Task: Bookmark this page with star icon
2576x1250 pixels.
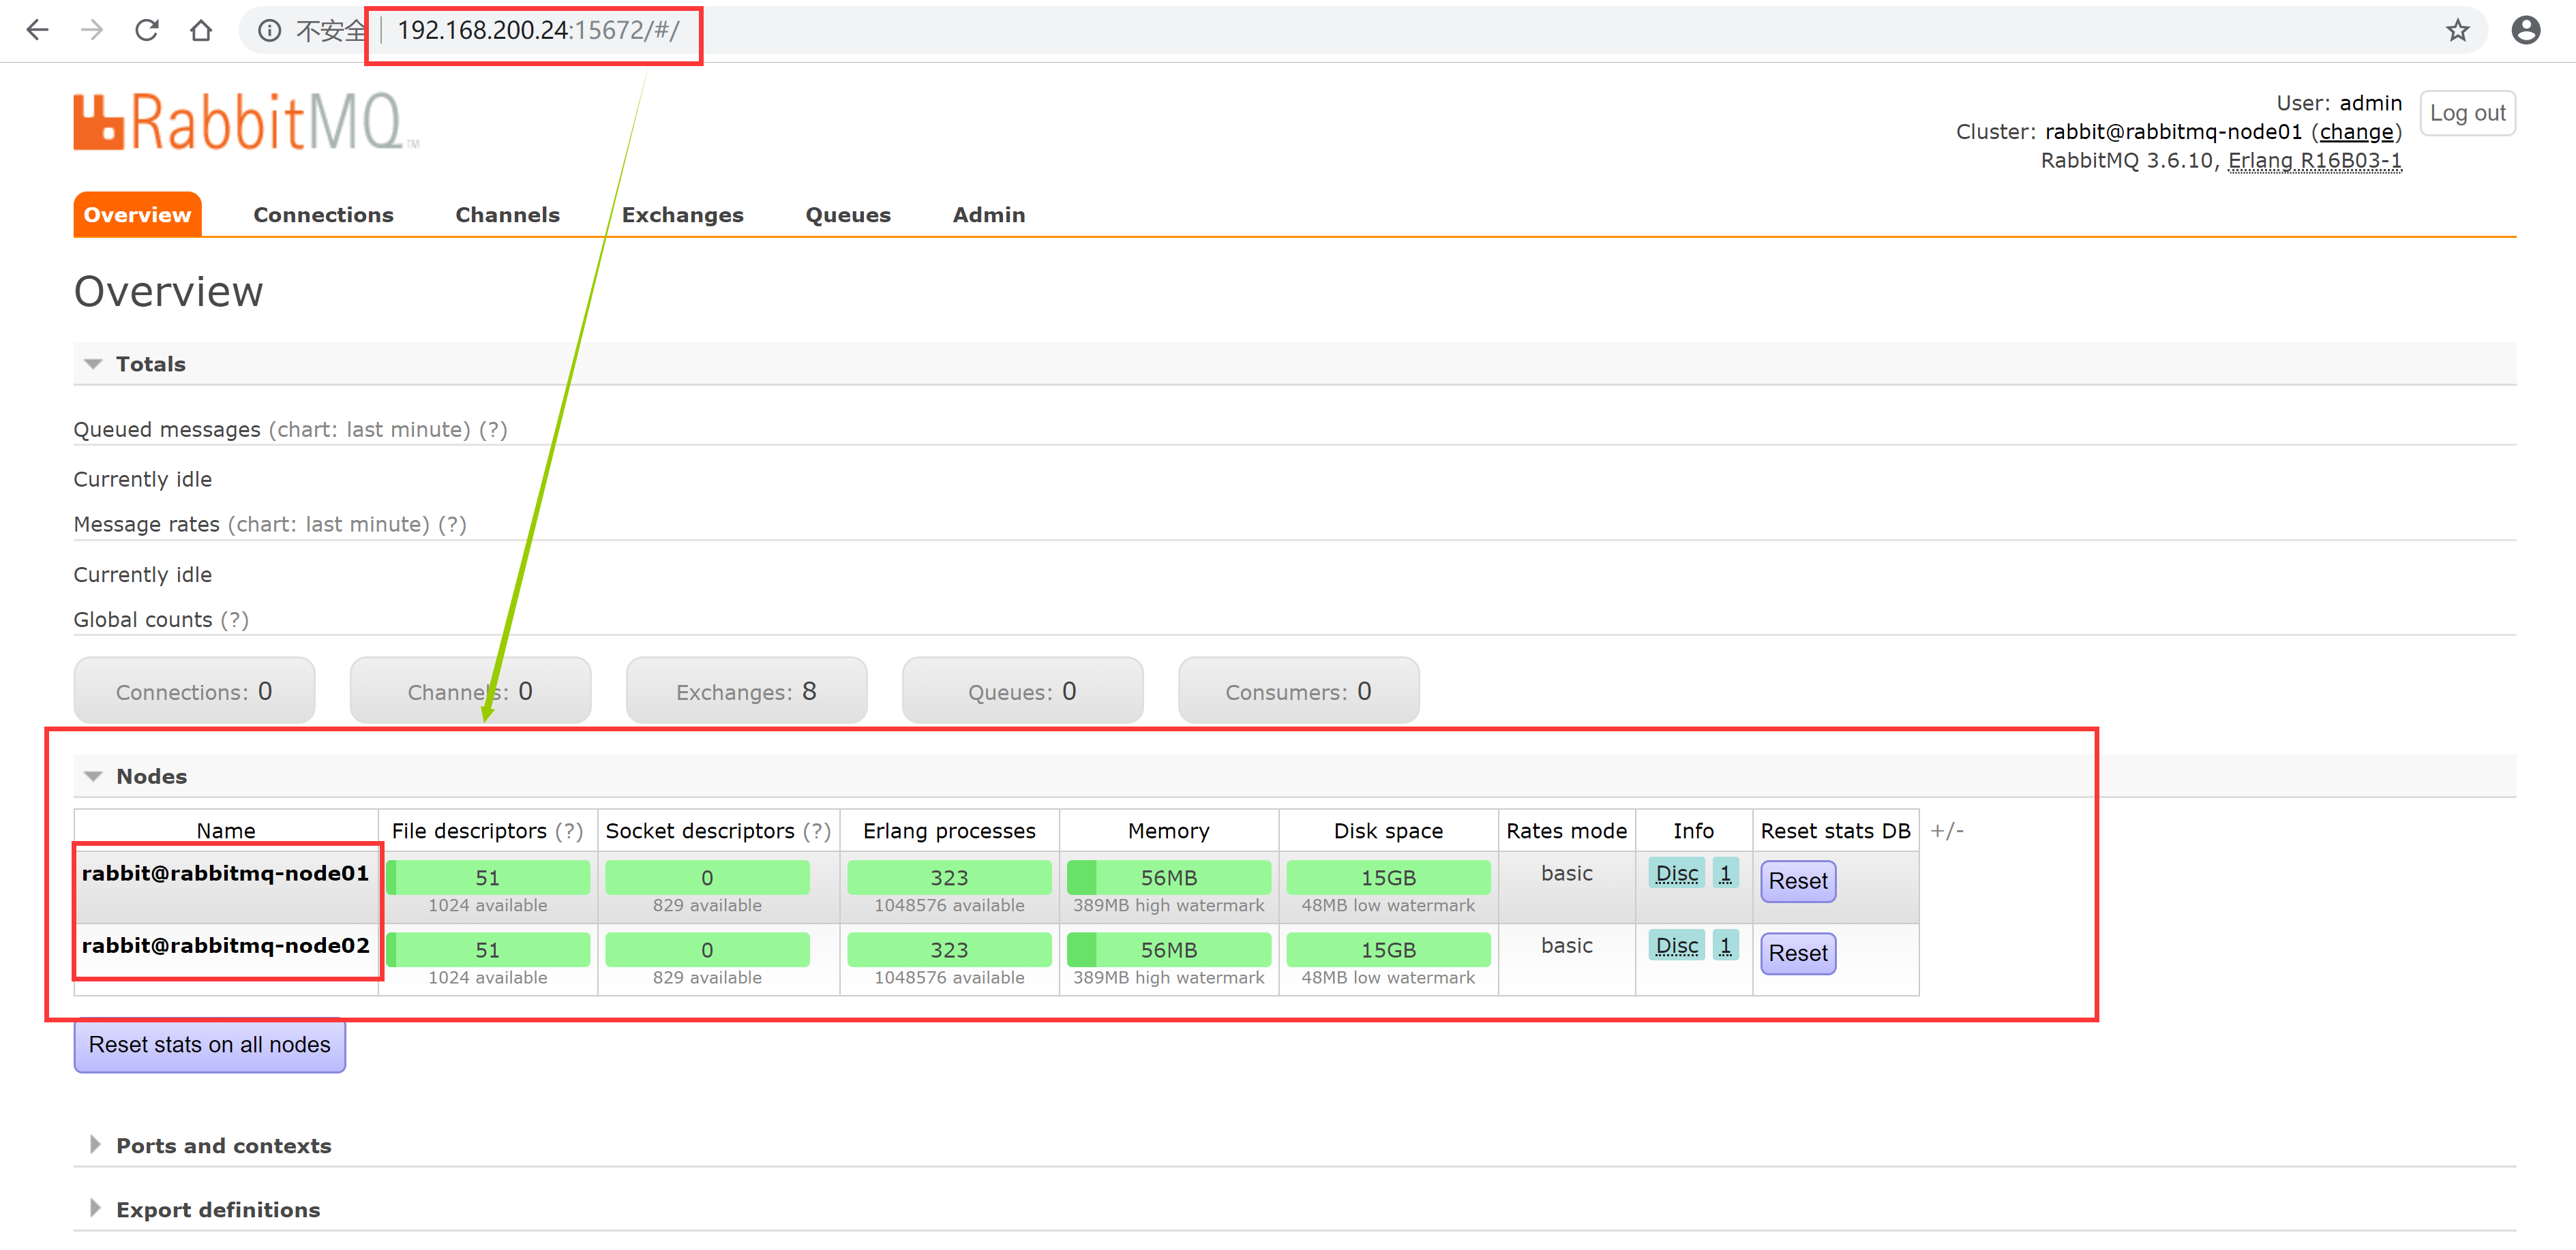Action: pyautogui.click(x=2457, y=30)
